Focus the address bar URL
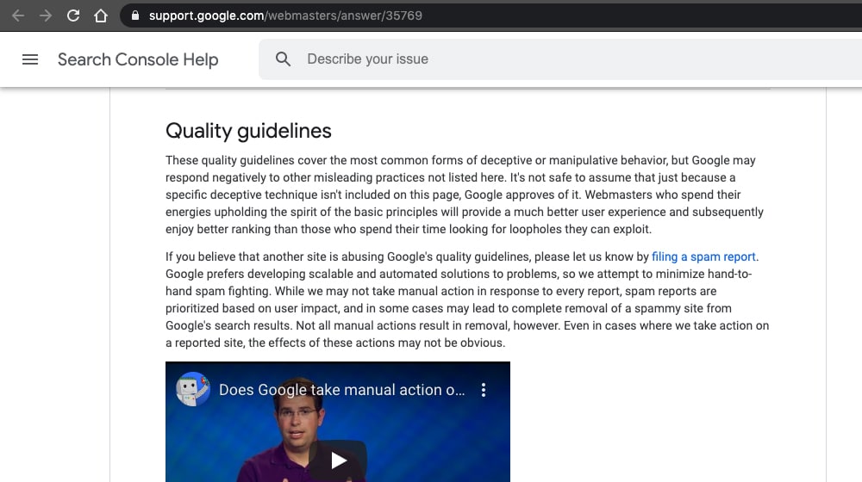 (x=285, y=15)
